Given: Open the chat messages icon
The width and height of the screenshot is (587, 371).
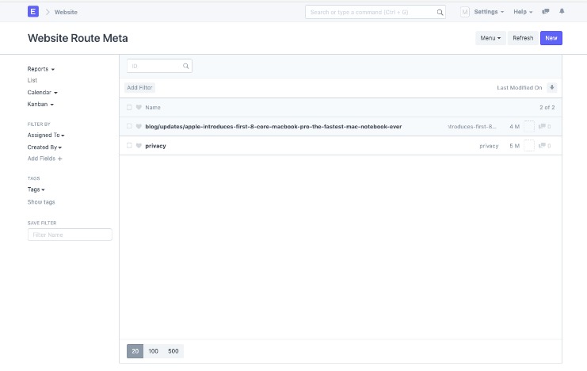Looking at the screenshot, I should [546, 12].
